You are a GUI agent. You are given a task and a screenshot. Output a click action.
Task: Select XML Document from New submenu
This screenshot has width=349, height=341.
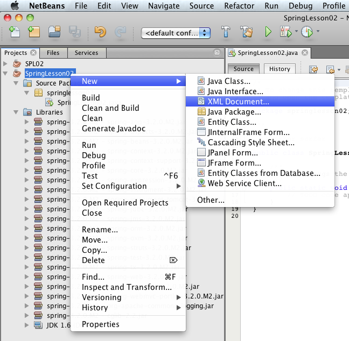pos(260,102)
